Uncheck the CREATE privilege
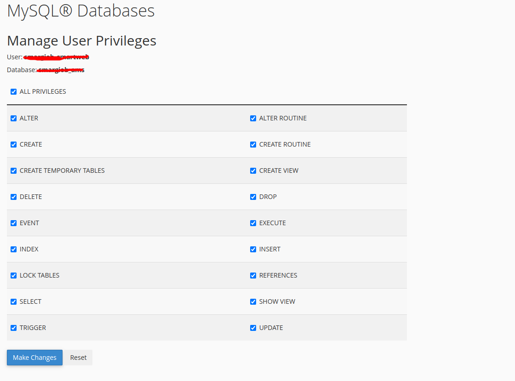Screen dimensions: 515x381 14,144
